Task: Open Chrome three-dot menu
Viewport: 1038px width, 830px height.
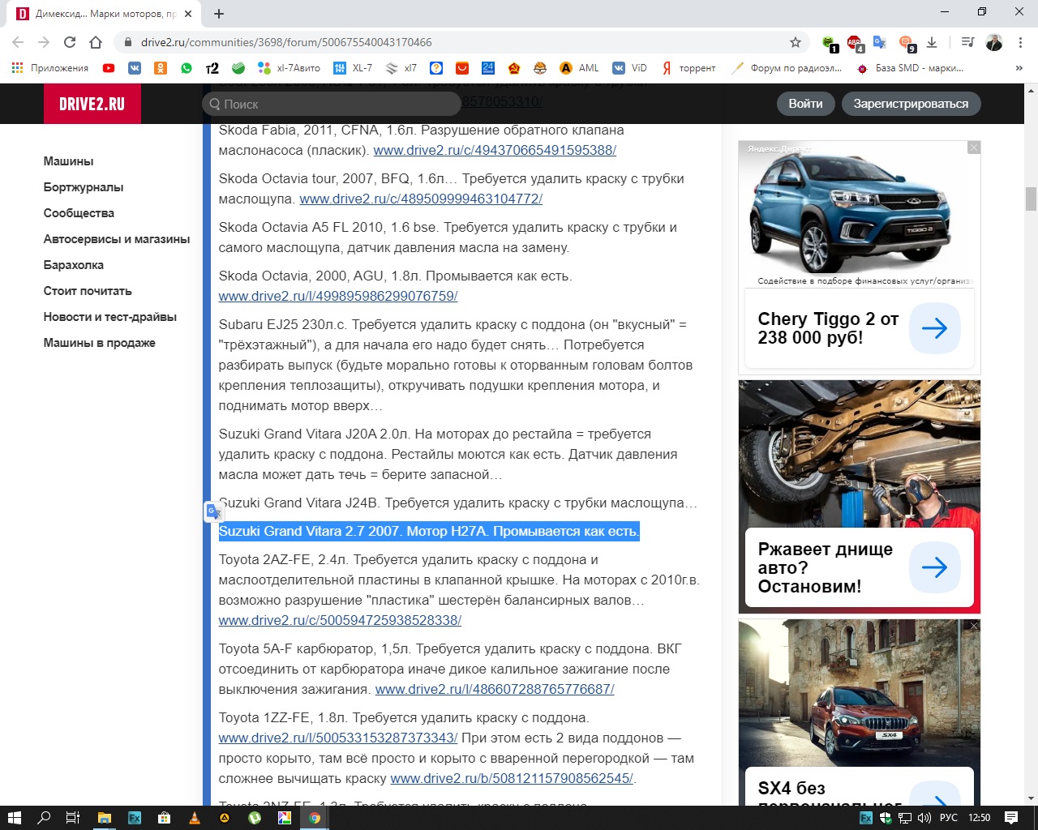Action: [x=1020, y=42]
